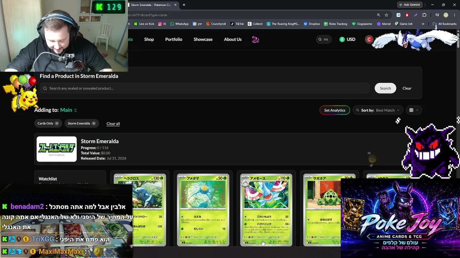Image resolution: width=460 pixels, height=258 pixels.
Task: Select the Masquerain card with 110 HP
Action: point(266,210)
